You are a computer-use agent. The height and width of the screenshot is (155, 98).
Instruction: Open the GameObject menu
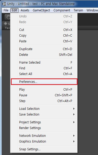pos(41,10)
